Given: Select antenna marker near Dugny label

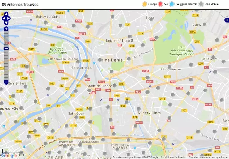Looking at the screenshot, I should [204, 24].
